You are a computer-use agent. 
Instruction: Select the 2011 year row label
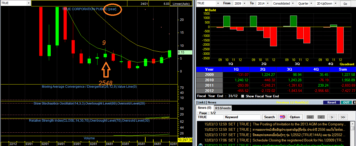209,85
